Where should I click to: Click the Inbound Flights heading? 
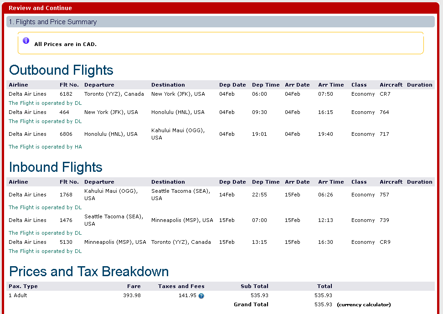tap(56, 167)
